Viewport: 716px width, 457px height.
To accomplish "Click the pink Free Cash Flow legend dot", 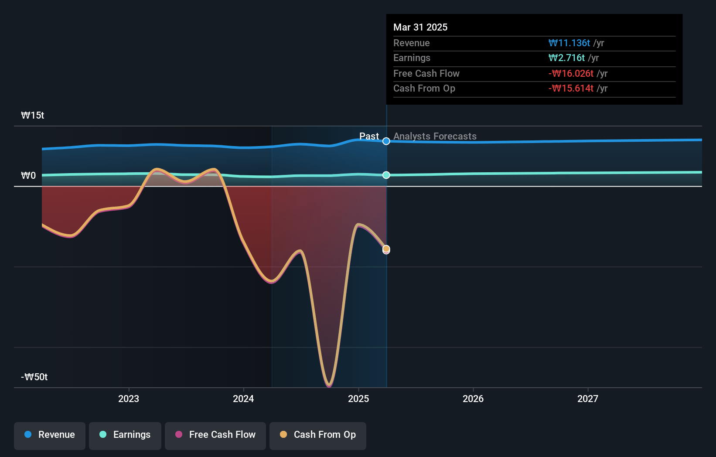I will [179, 434].
